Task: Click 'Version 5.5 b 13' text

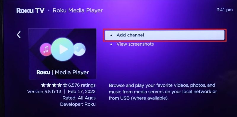Action: 44,92
